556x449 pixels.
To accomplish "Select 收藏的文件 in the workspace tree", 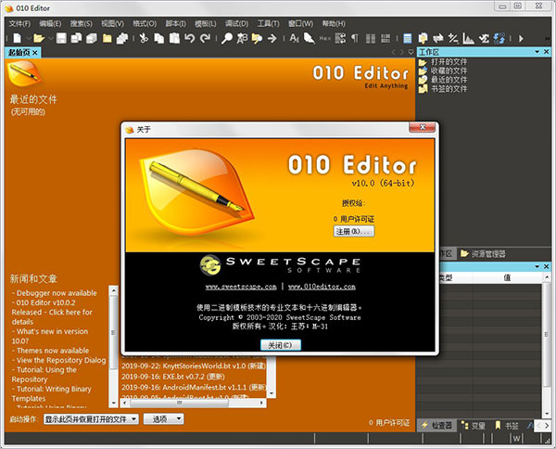I will coord(449,71).
